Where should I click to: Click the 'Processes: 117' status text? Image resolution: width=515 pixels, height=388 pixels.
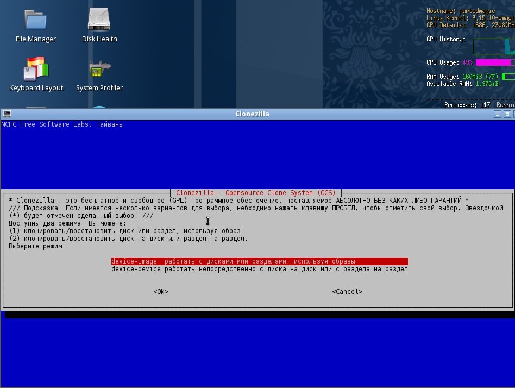tap(467, 105)
